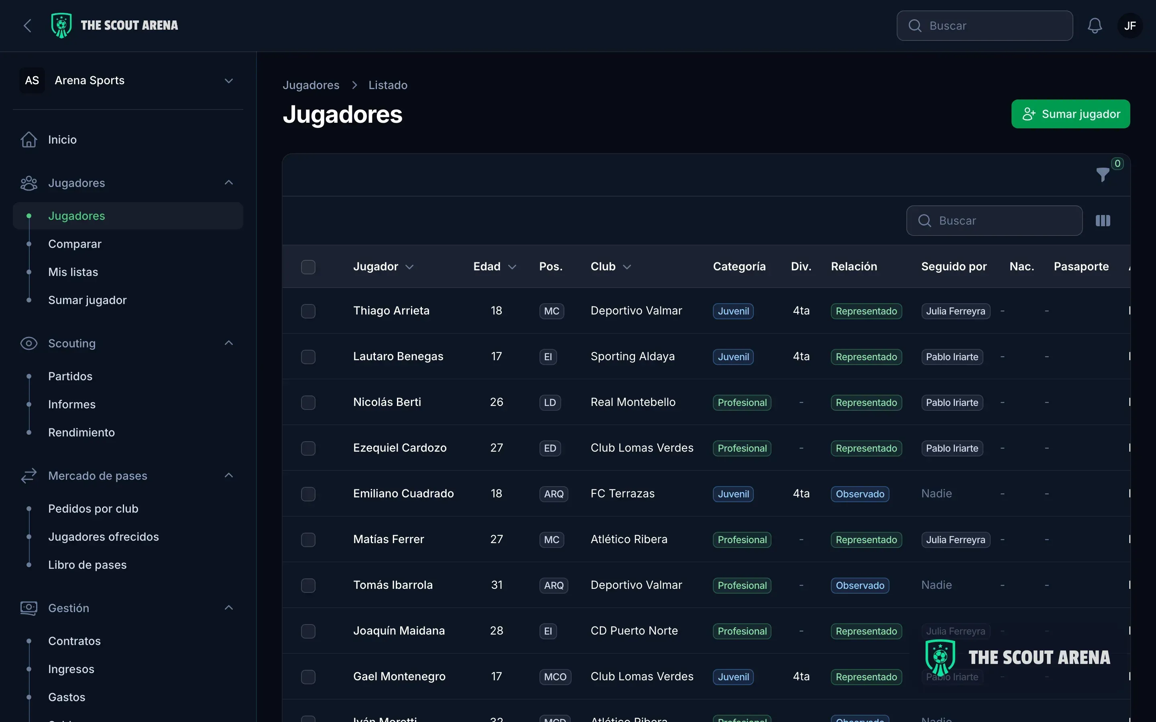Tick the select-all checkbox in table header
Image resolution: width=1156 pixels, height=722 pixels.
308,267
